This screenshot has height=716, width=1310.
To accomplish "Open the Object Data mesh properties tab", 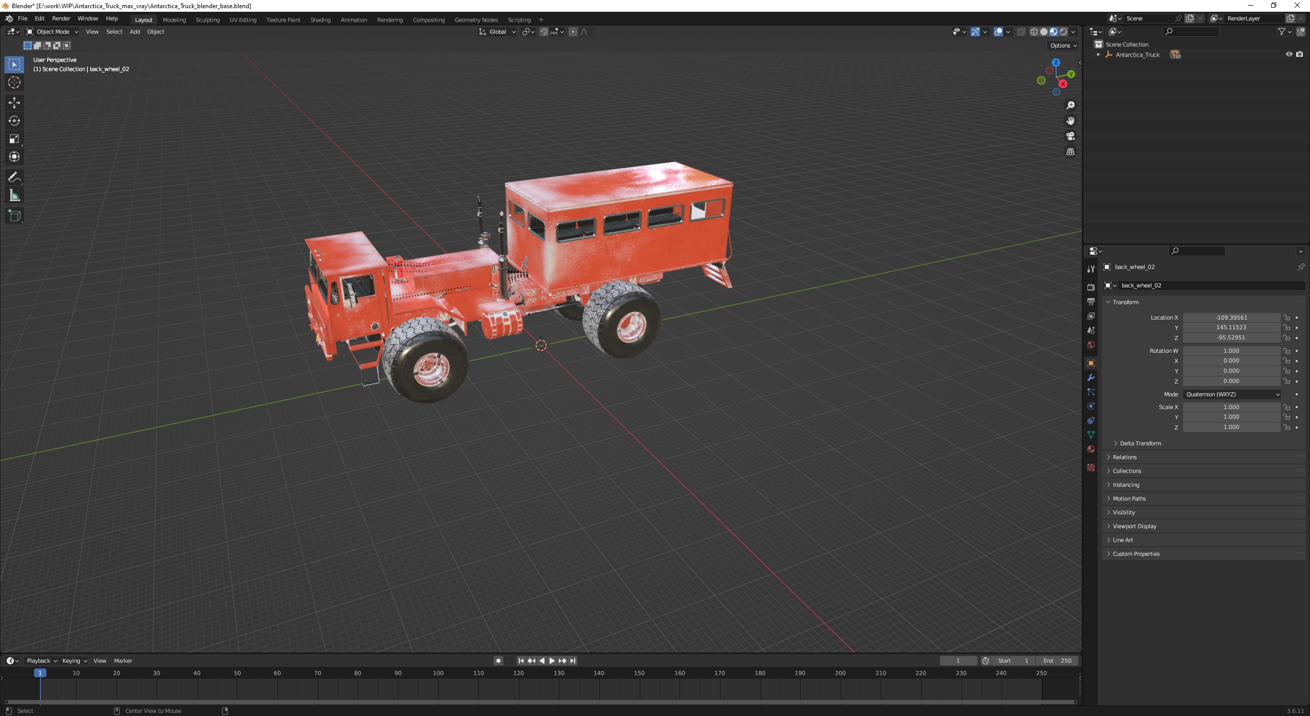I will click(x=1091, y=435).
